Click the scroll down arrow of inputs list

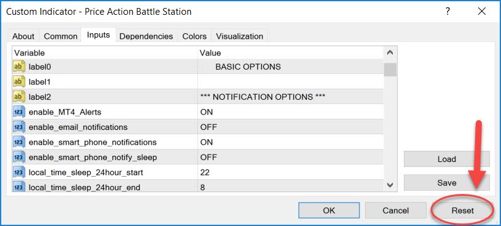click(390, 185)
